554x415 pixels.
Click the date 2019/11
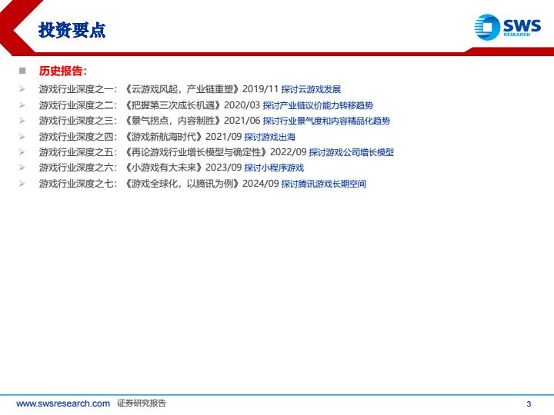(260, 89)
